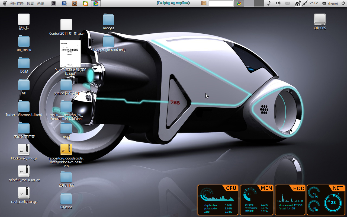Click the power session icon
This screenshot has height=217, width=347.
[x=343, y=3]
